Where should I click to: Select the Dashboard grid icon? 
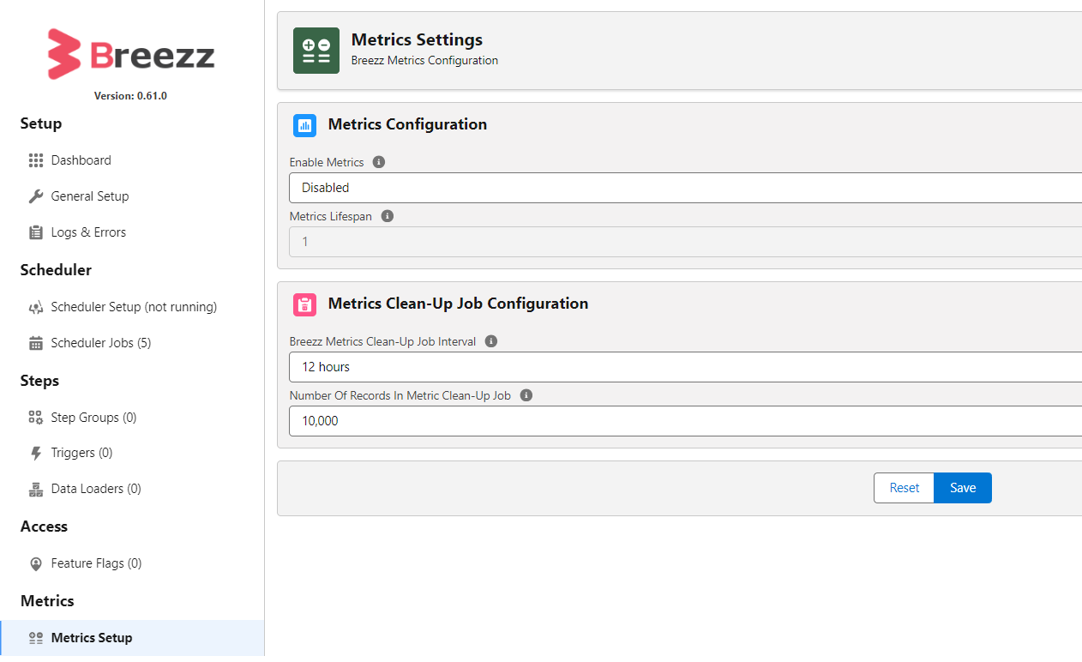[35, 159]
